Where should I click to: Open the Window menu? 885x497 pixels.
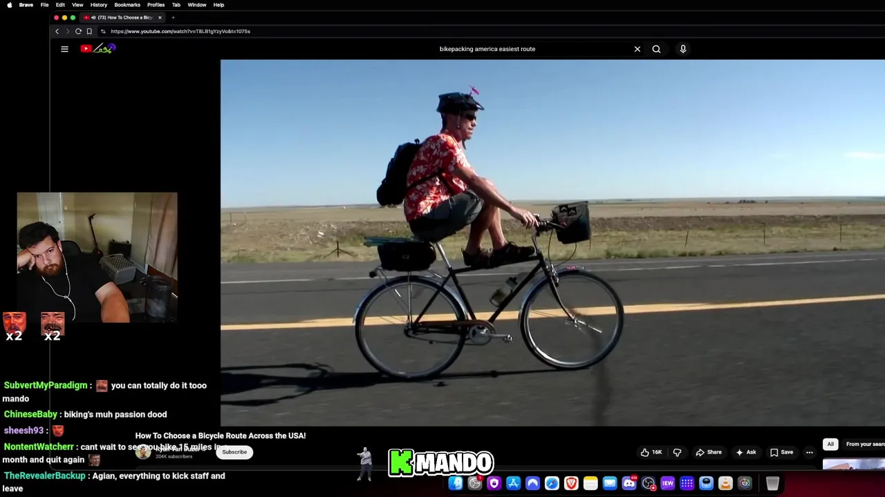[197, 5]
